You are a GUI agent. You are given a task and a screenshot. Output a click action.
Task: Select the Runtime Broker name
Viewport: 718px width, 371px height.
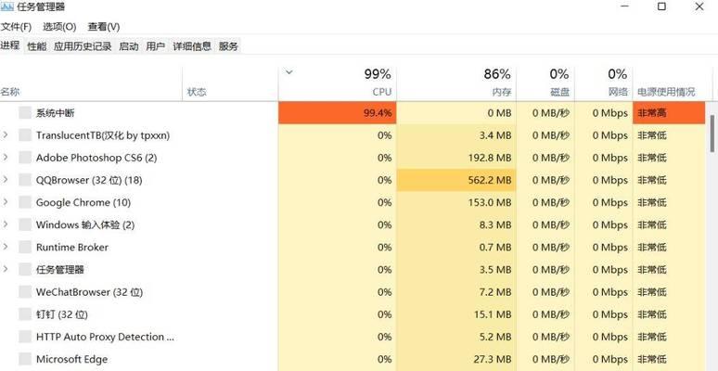[72, 248]
